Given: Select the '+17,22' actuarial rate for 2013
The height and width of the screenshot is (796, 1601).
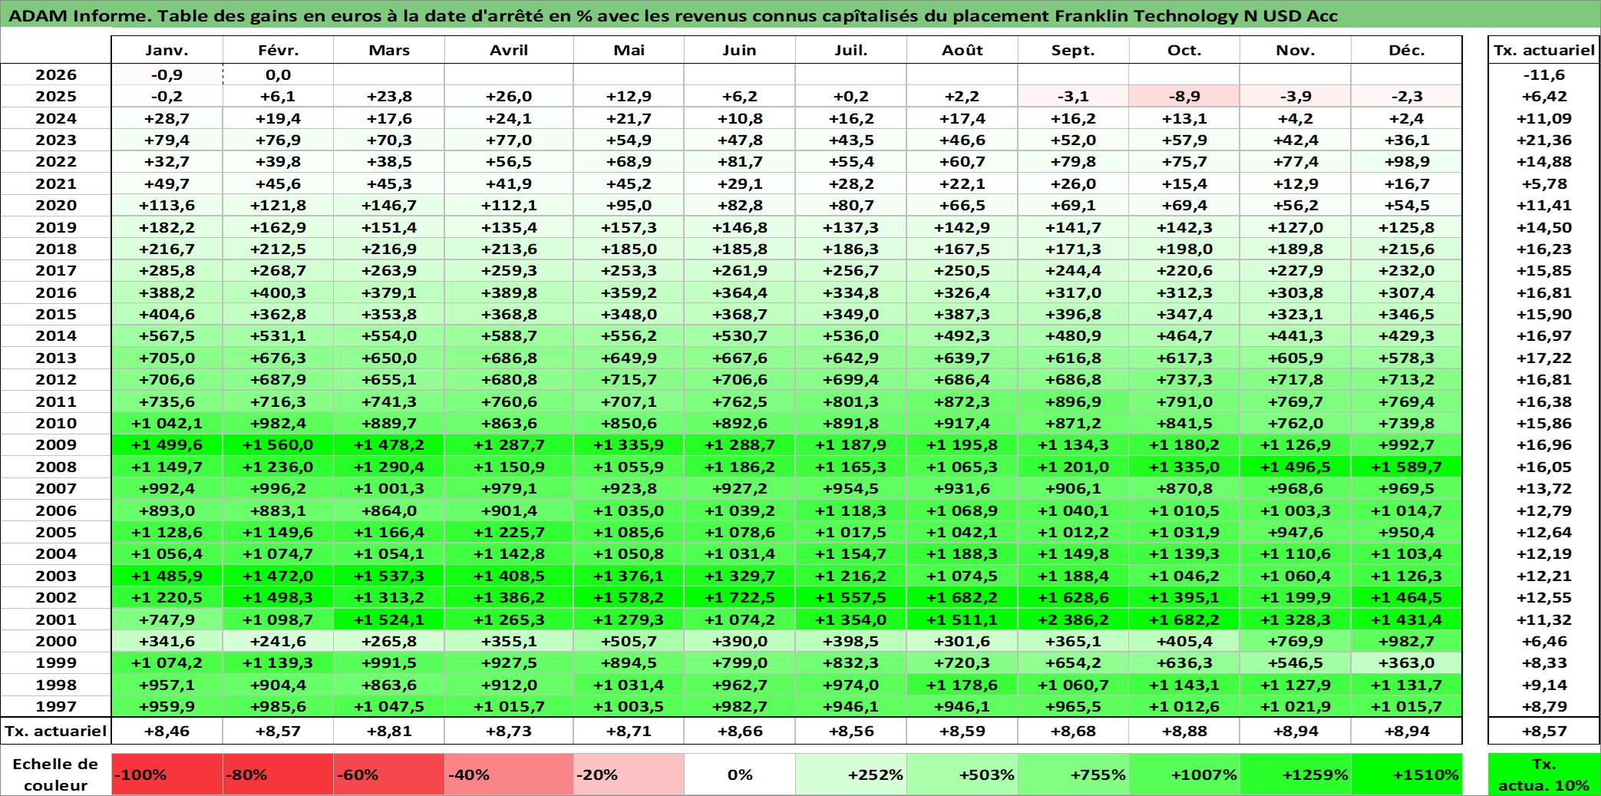Looking at the screenshot, I should pos(1543,358).
